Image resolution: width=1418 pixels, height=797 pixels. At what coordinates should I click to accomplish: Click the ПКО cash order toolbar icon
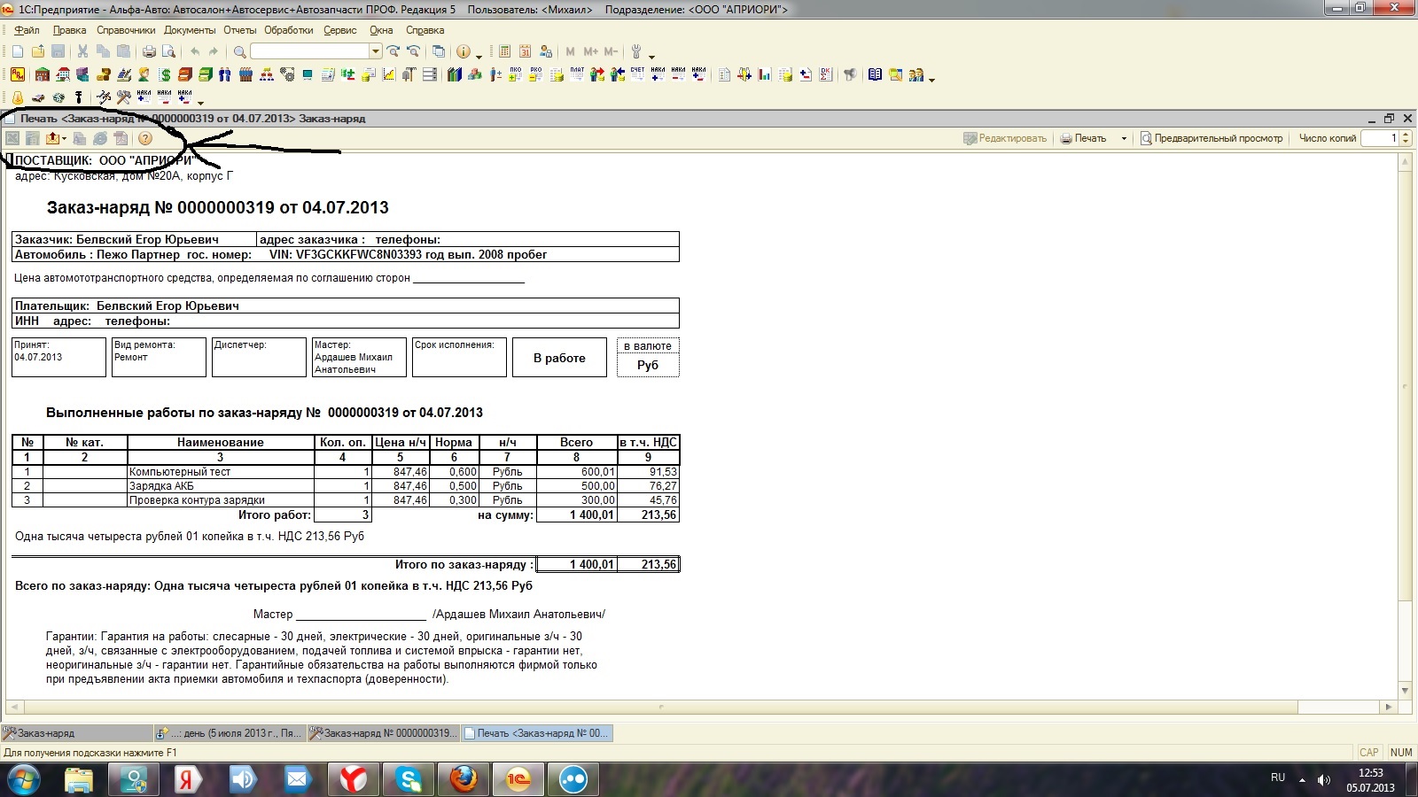click(516, 75)
